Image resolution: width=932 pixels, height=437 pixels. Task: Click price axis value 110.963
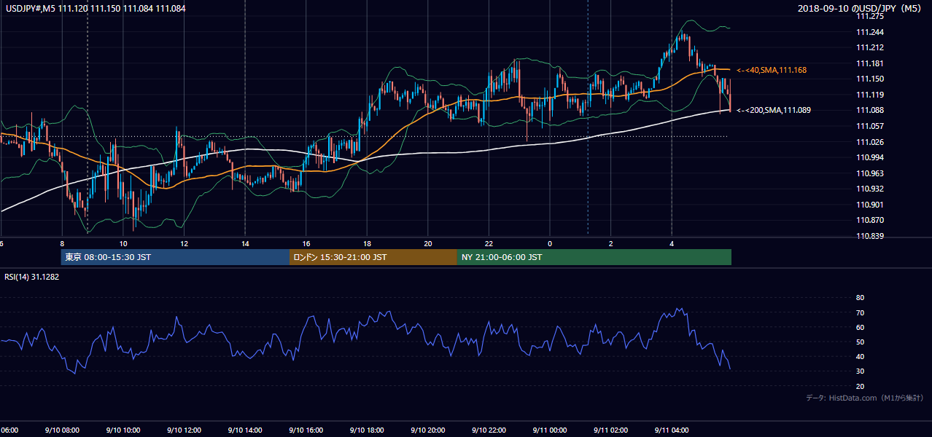pyautogui.click(x=870, y=173)
